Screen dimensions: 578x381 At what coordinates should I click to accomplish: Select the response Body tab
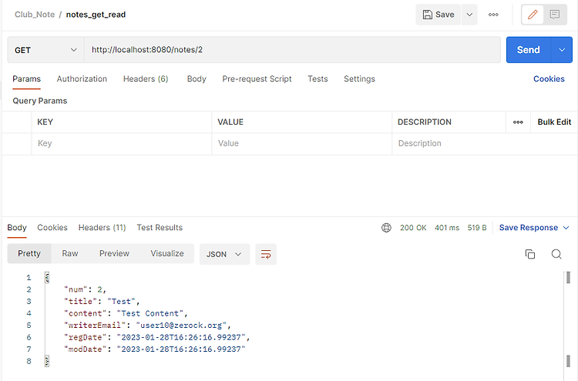(x=17, y=228)
